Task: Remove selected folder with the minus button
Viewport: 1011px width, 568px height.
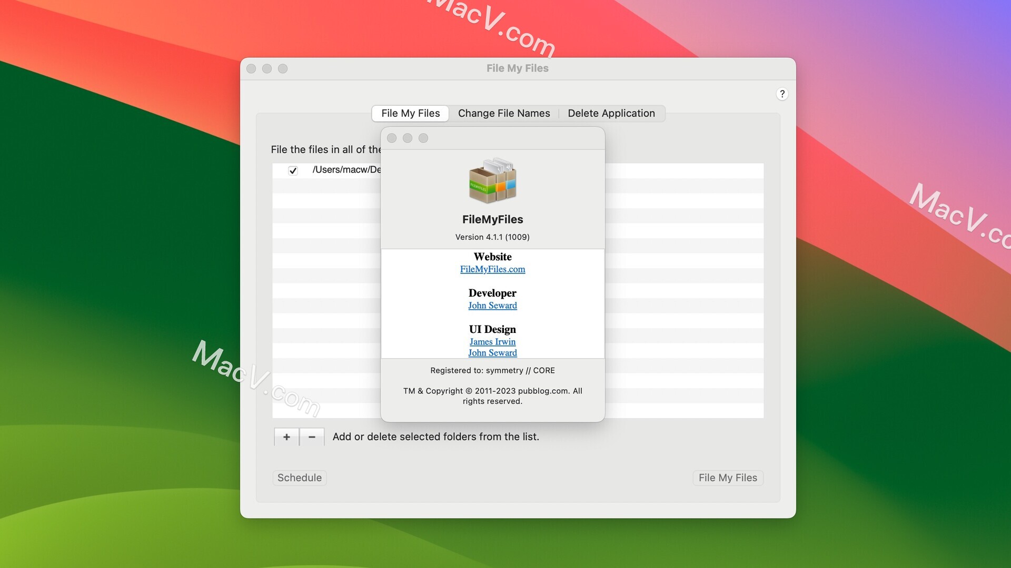Action: tap(312, 437)
